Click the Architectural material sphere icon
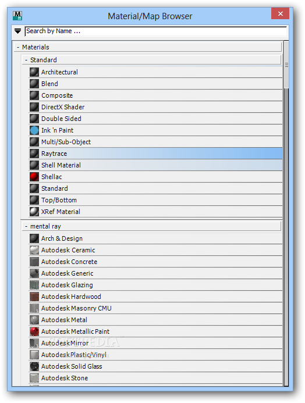Viewport: 305px width, 403px height. (x=34, y=72)
